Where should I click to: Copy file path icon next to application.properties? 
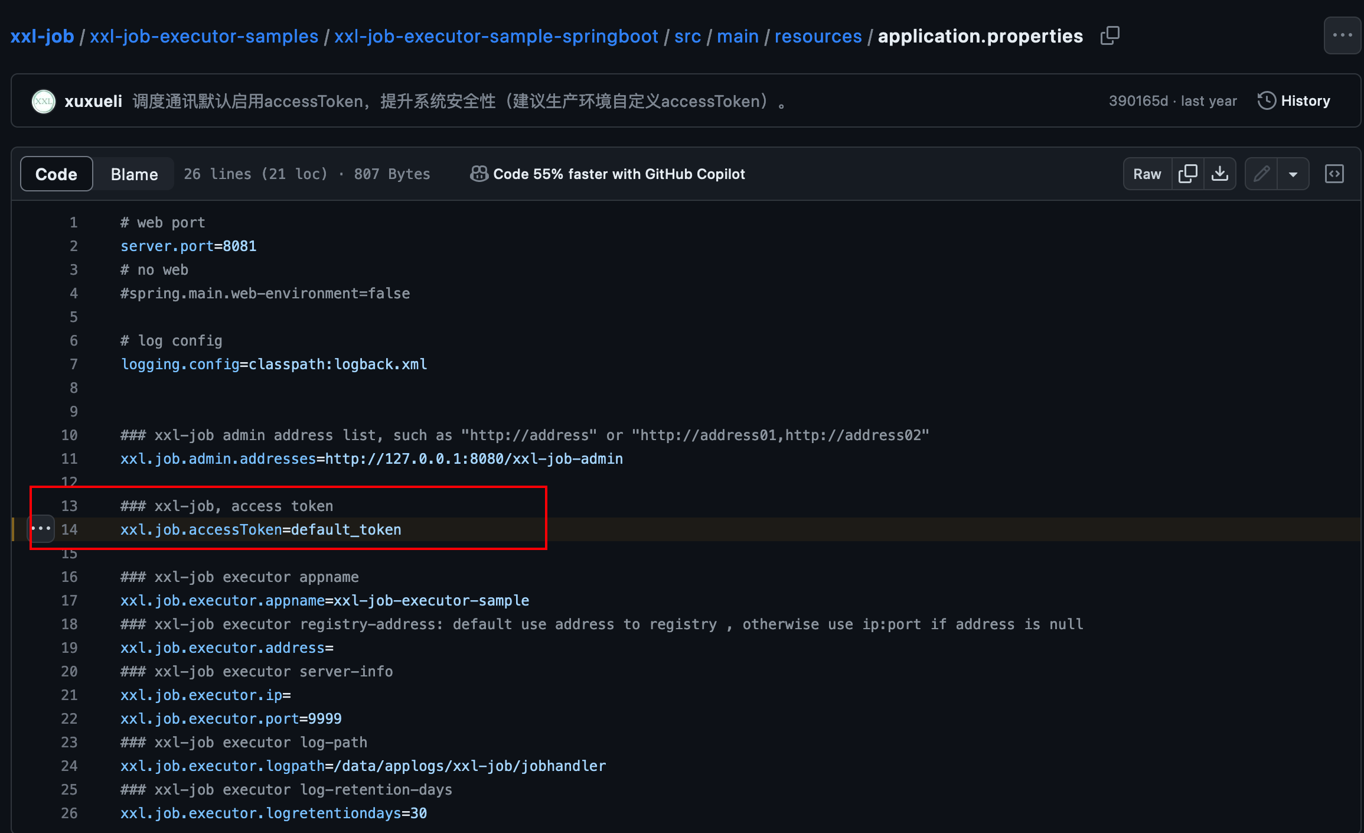(x=1110, y=35)
